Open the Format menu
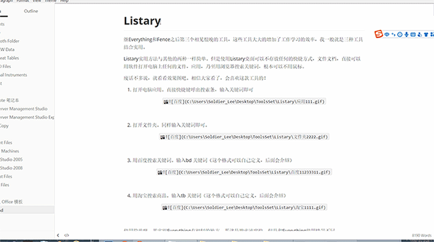The width and height of the screenshot is (434, 242). coord(23,1)
